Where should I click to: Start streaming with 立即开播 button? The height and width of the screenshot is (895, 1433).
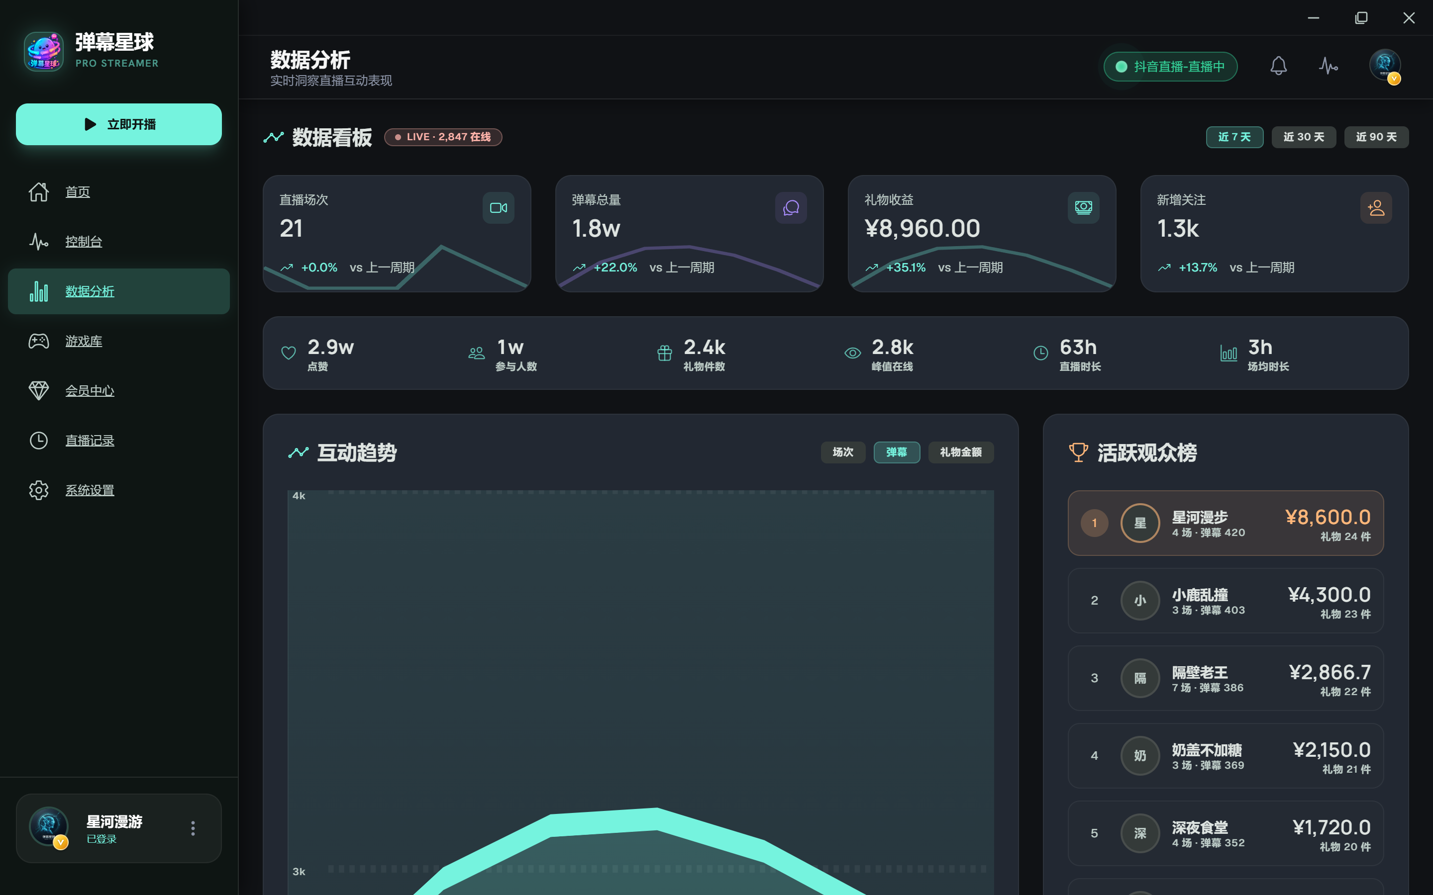pyautogui.click(x=119, y=124)
